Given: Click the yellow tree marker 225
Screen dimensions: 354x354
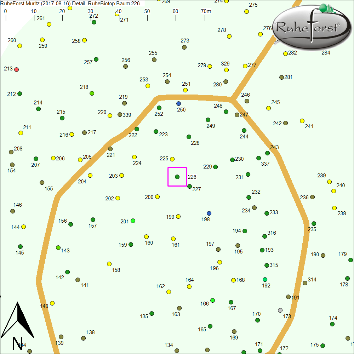Looking at the screenshot, I should [172, 159].
